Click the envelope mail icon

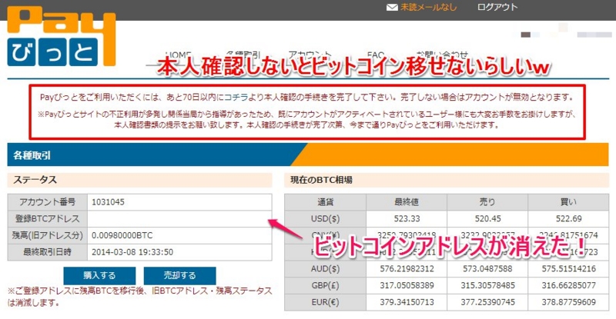click(392, 8)
